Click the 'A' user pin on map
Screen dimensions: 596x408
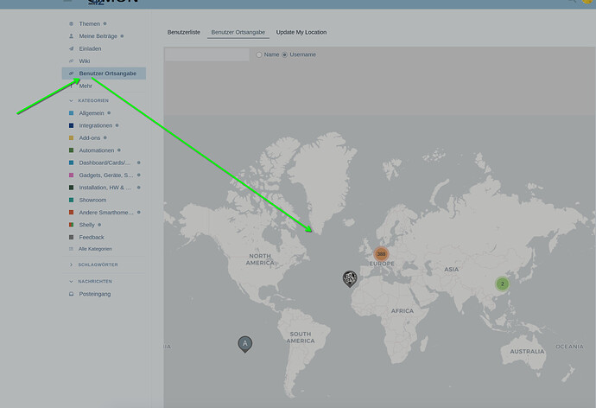tap(245, 343)
